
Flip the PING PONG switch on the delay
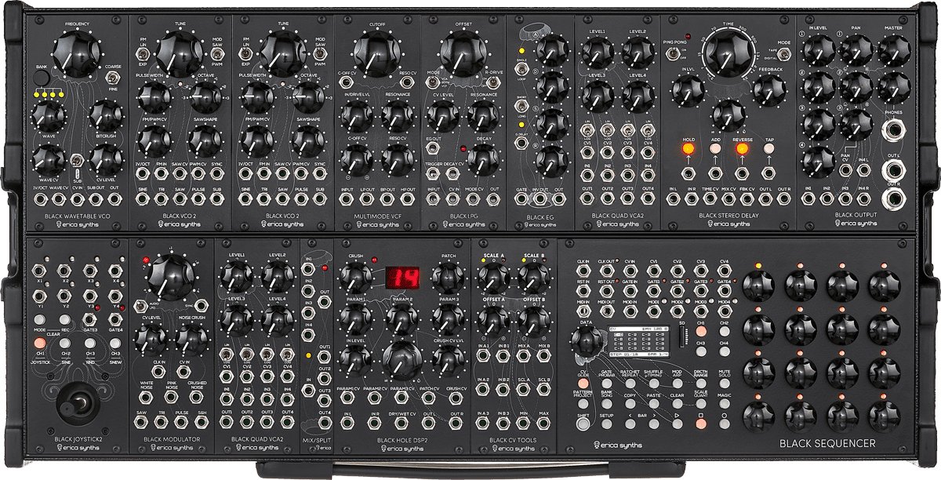(671, 54)
